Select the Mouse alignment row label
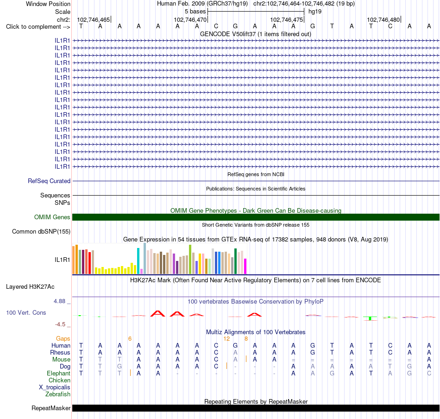 click(x=61, y=360)
